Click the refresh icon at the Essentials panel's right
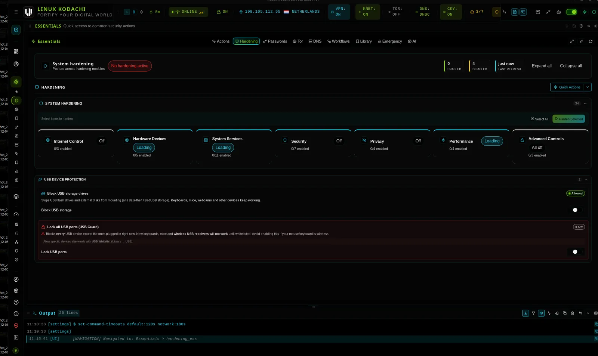 (x=591, y=41)
